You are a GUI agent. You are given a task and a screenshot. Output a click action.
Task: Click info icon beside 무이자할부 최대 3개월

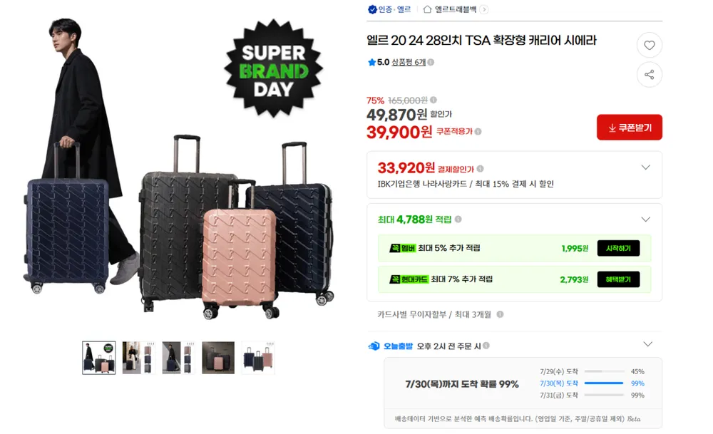pos(500,314)
